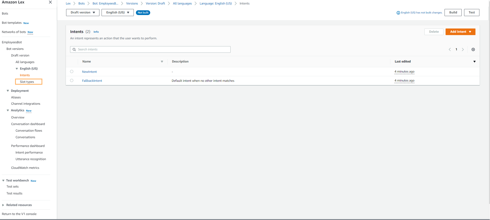The image size is (490, 220).
Task: Click the Bot: EmployeesB... breadcrumb
Action: (x=105, y=3)
